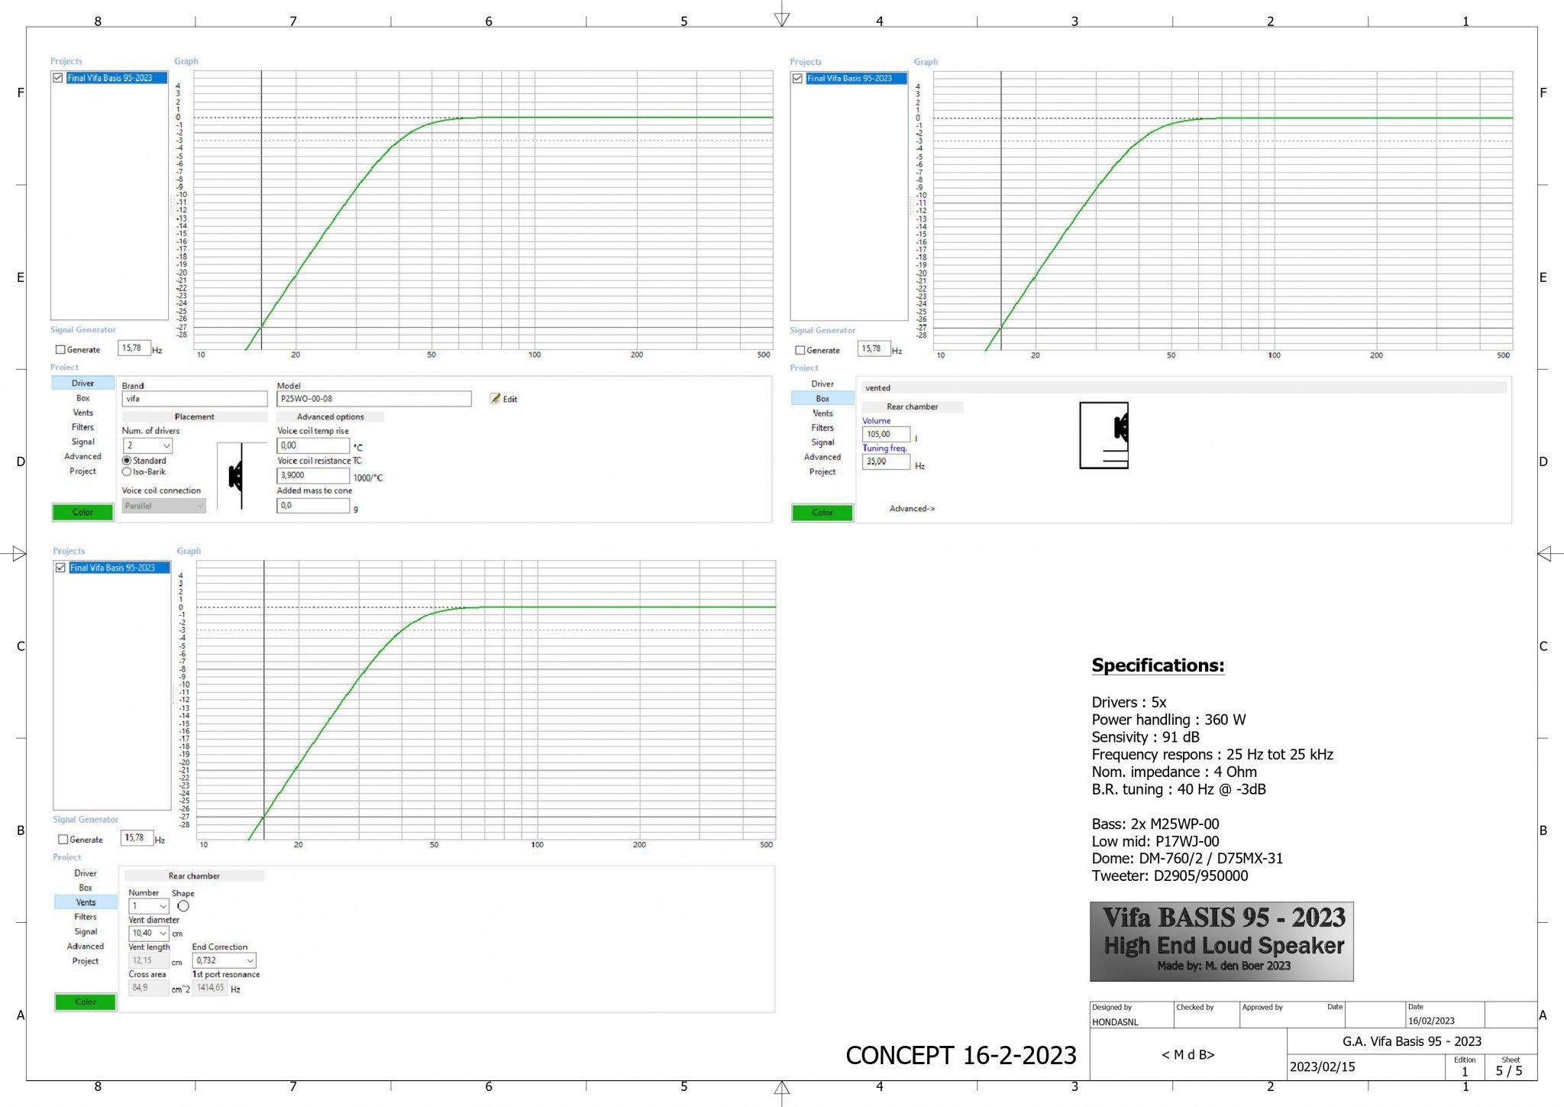Click the 1st port resonance field 1414,65

tap(210, 988)
